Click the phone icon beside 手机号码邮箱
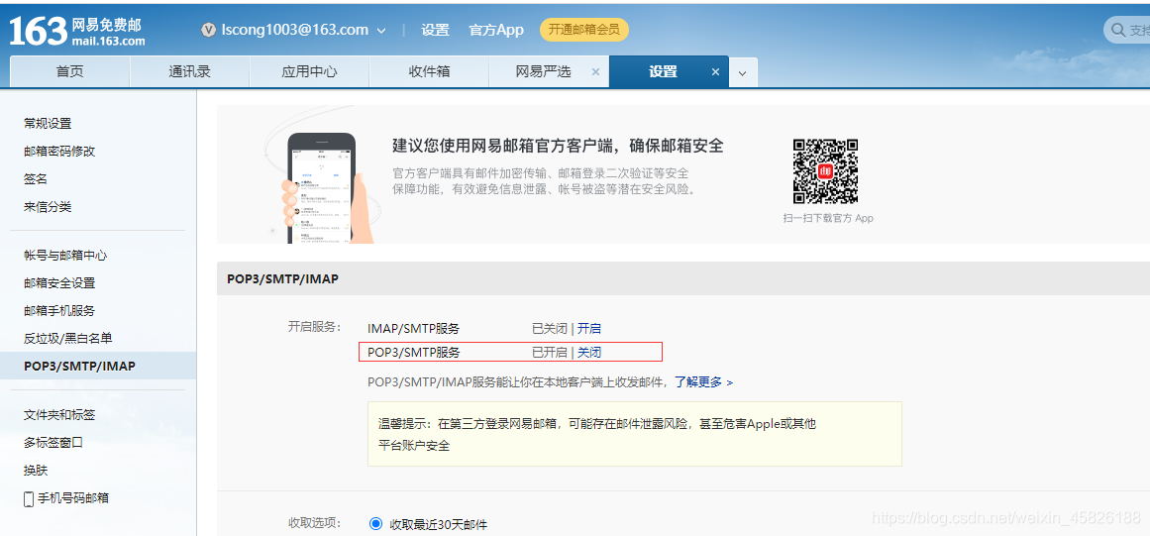 [x=29, y=498]
